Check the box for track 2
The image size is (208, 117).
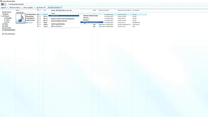[x=38, y=17]
